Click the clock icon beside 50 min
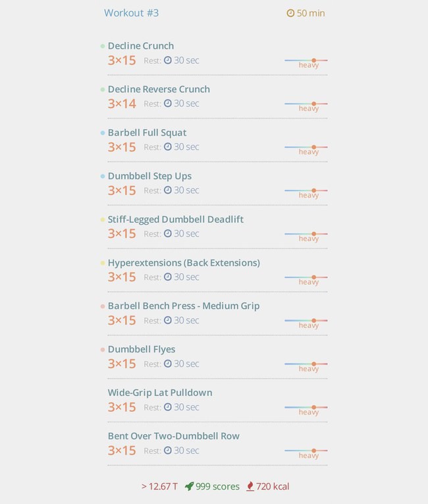428x504 pixels. 290,13
